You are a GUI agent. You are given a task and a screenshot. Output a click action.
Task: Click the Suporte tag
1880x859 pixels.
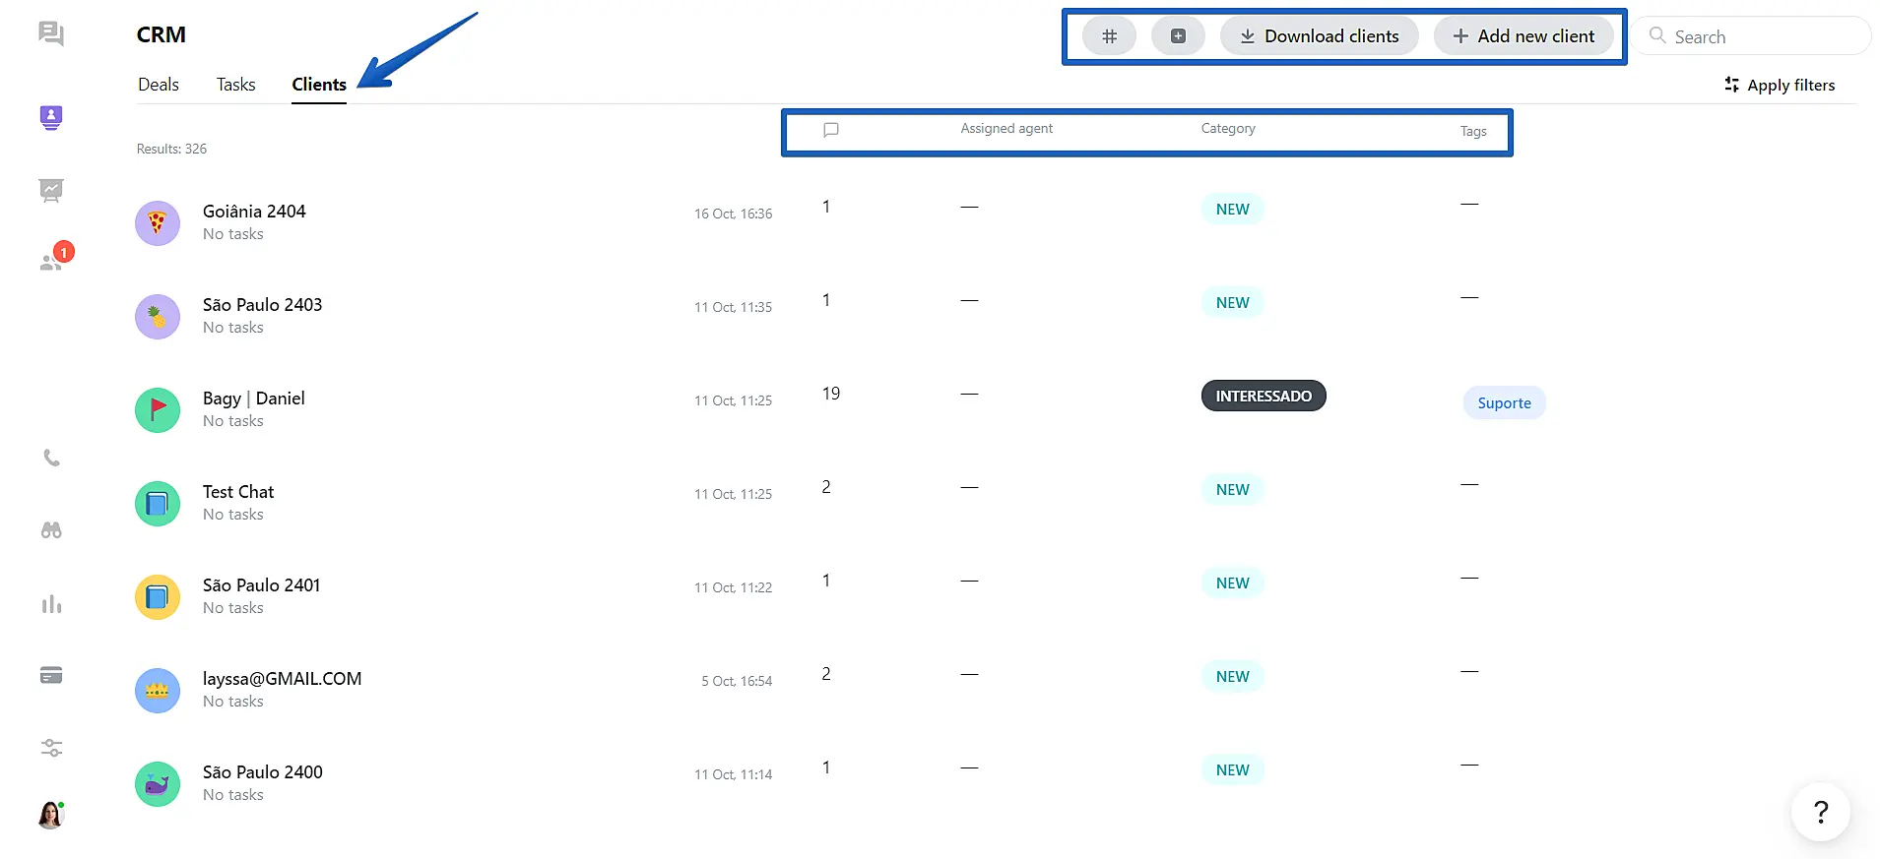[x=1504, y=403]
